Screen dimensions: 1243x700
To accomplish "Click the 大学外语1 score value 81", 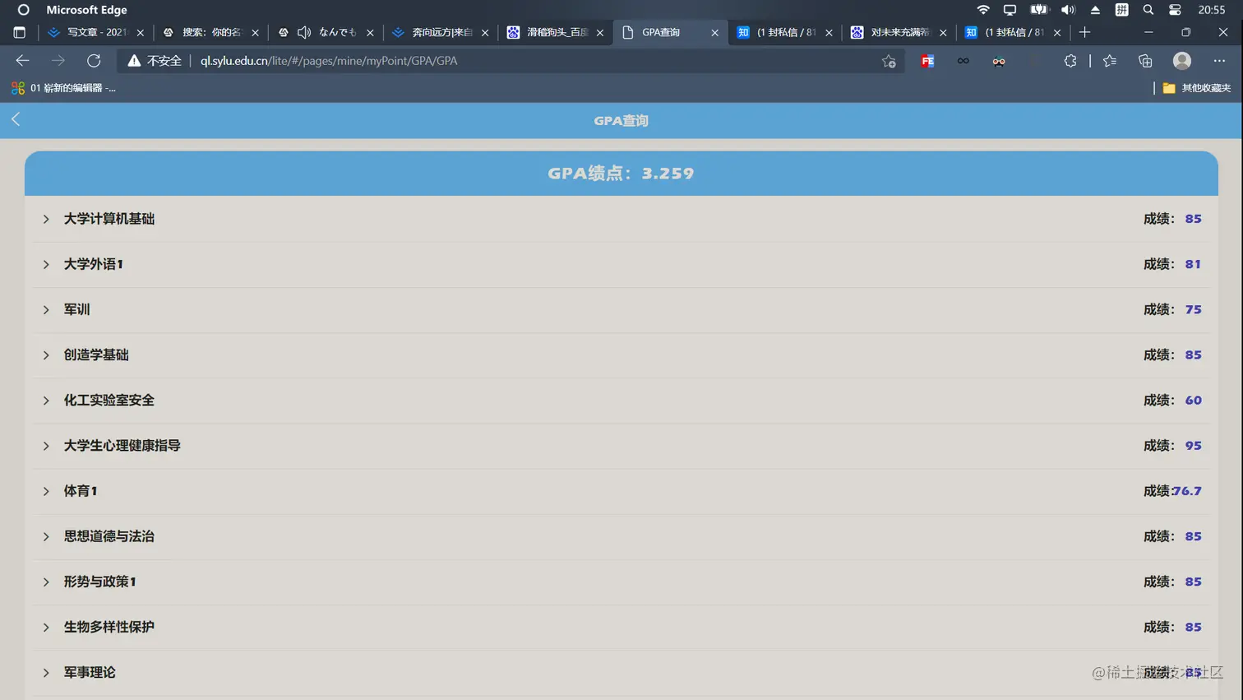I will point(1193,264).
